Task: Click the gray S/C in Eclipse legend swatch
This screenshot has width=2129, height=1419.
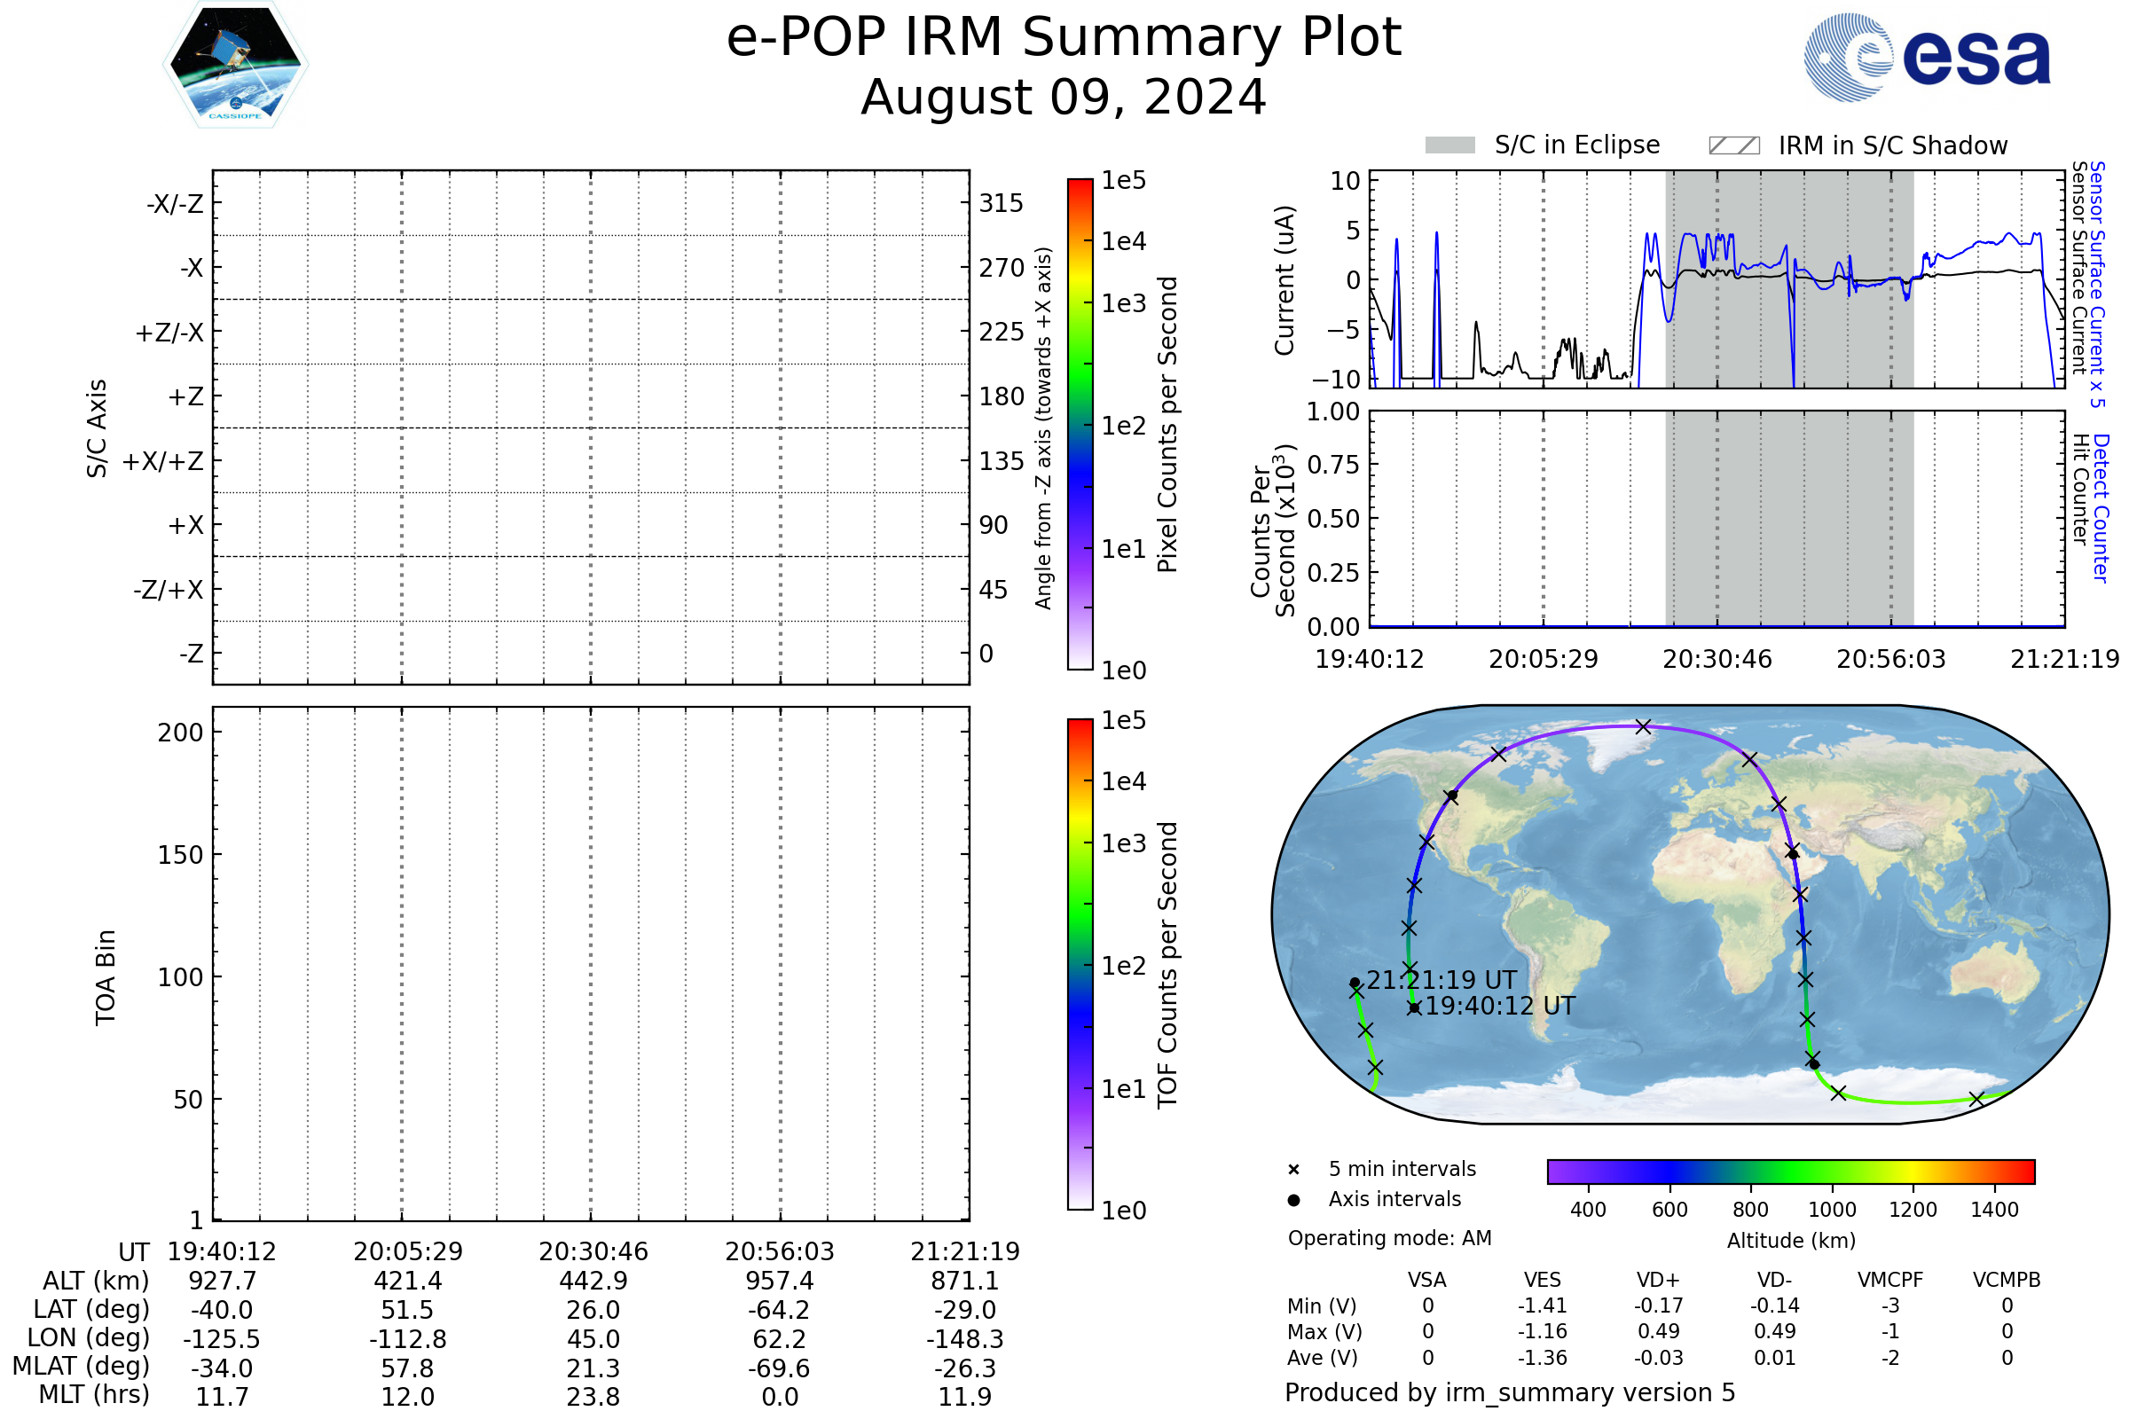Action: (x=1450, y=145)
